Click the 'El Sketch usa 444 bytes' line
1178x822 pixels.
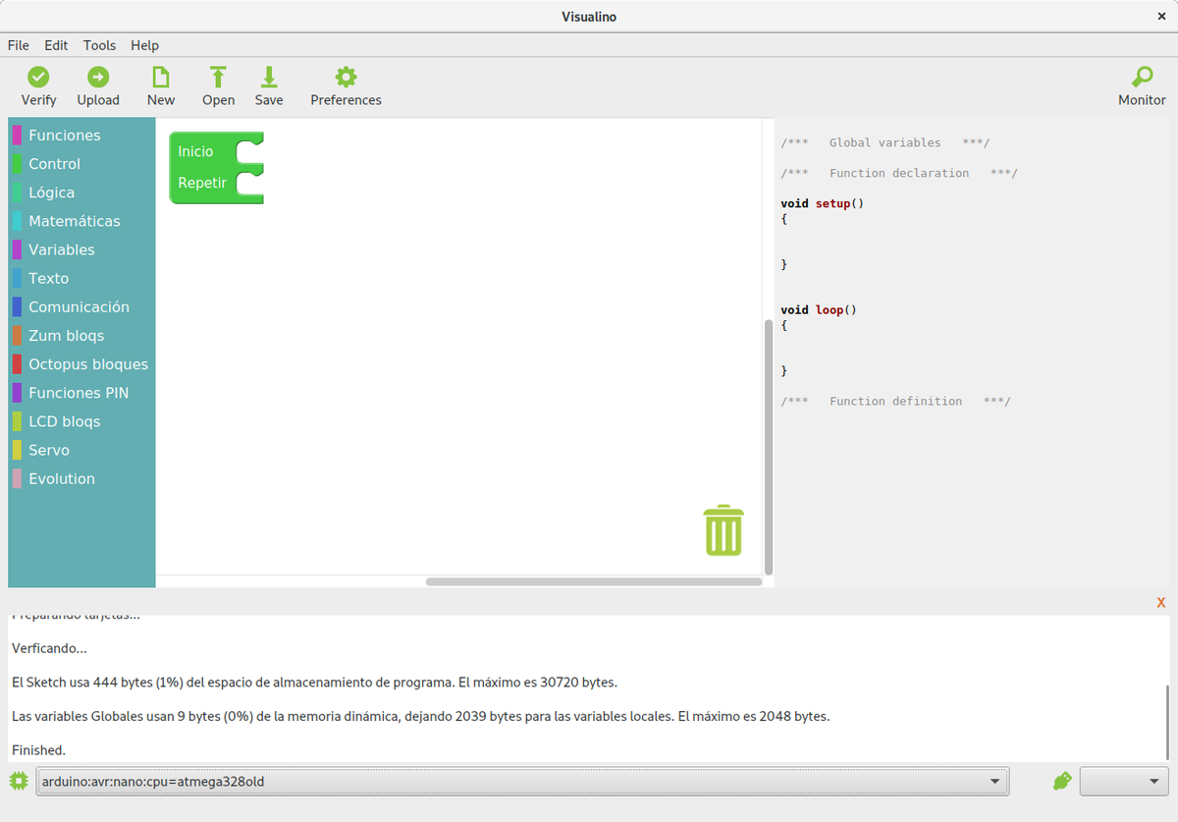coord(314,682)
